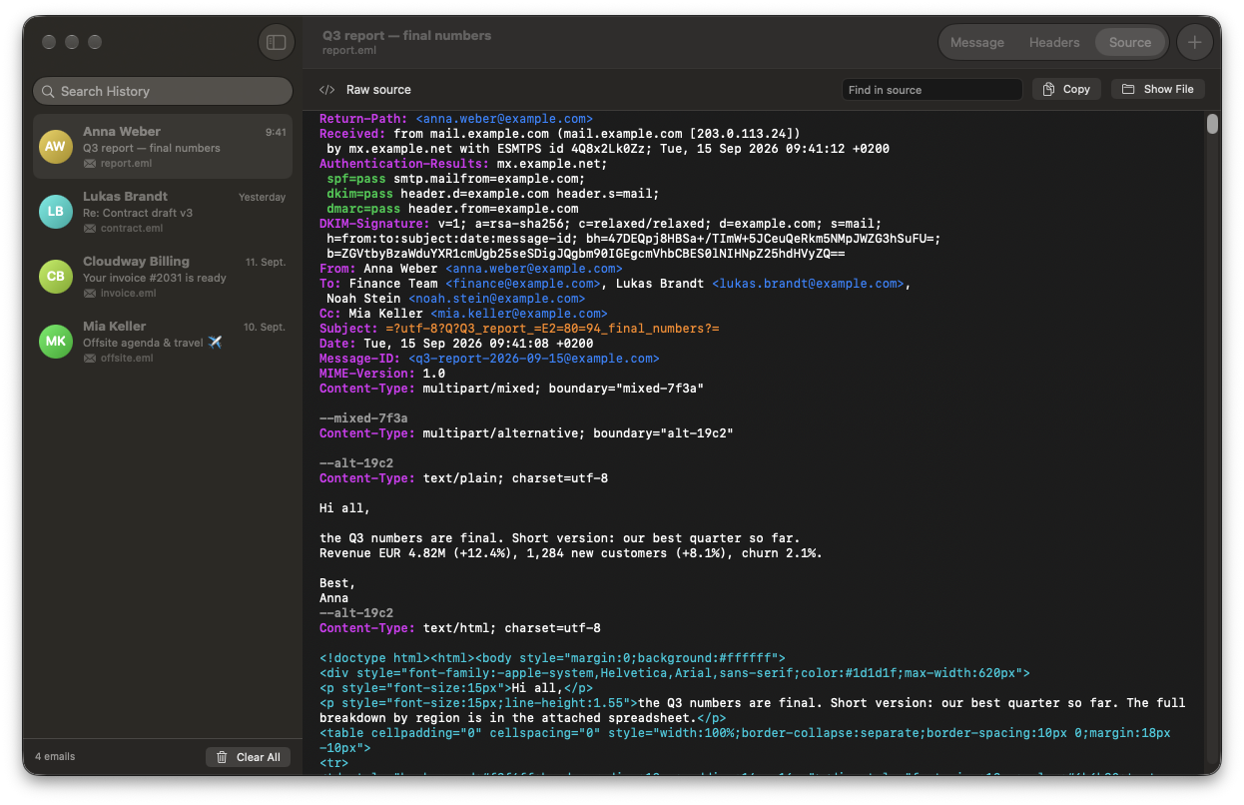Click the text/html Content-Type line
Screen dimensions: 1244x805
click(460, 628)
